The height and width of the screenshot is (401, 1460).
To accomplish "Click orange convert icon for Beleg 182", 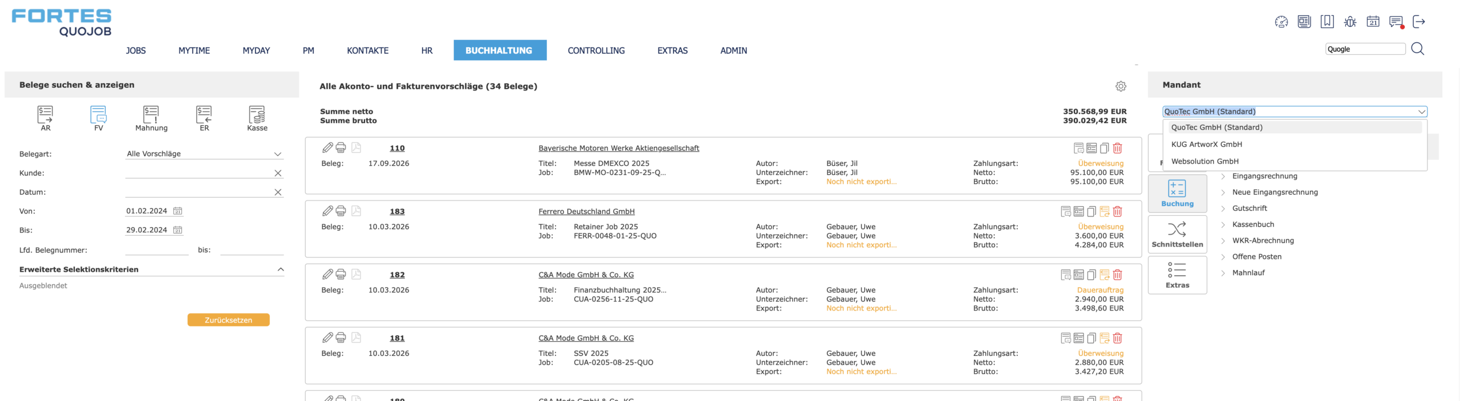I will coord(1104,275).
